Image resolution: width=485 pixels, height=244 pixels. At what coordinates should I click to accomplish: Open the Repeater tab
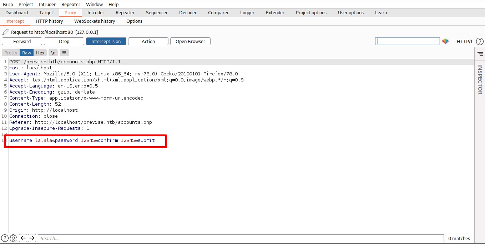pyautogui.click(x=125, y=12)
